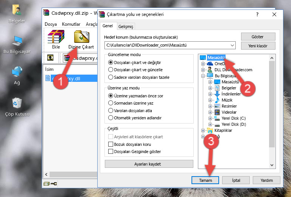Expand the OneDrive tree node
Screen dimensions: 291x197
click(203, 64)
